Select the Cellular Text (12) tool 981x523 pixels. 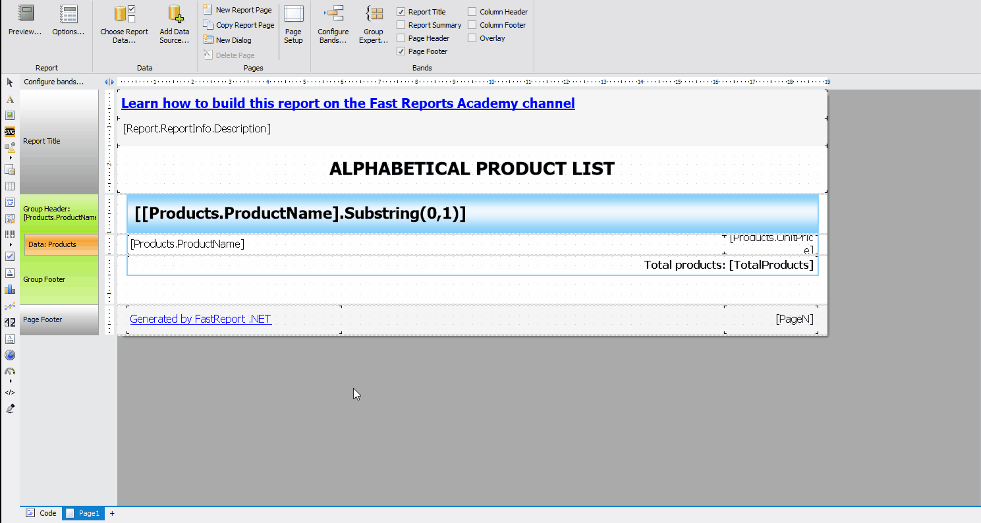10,322
